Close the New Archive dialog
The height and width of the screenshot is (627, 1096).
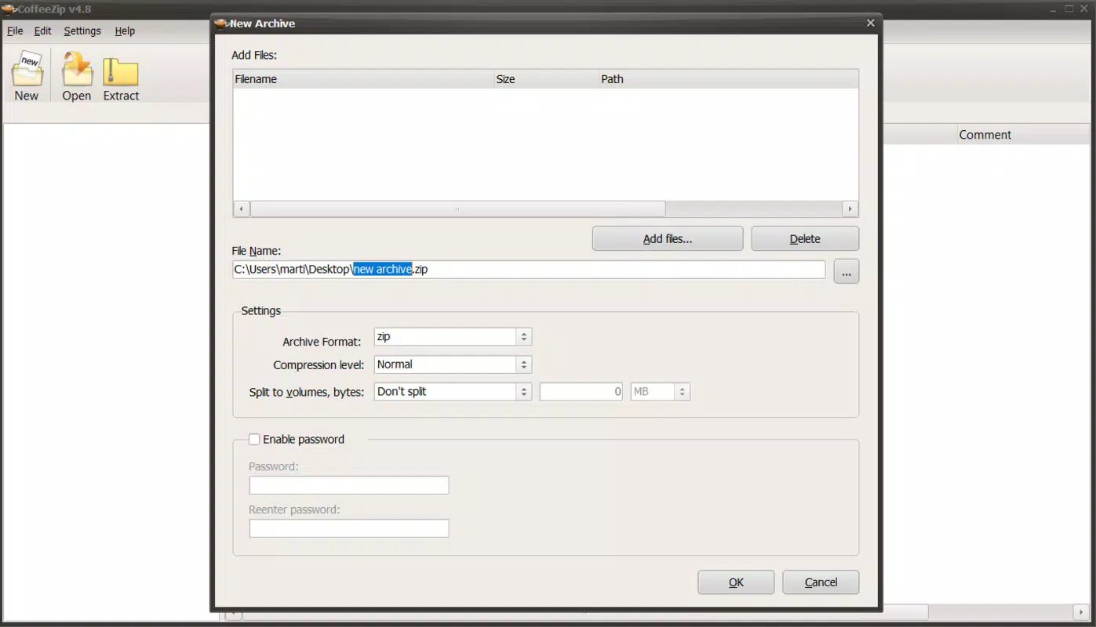click(870, 24)
